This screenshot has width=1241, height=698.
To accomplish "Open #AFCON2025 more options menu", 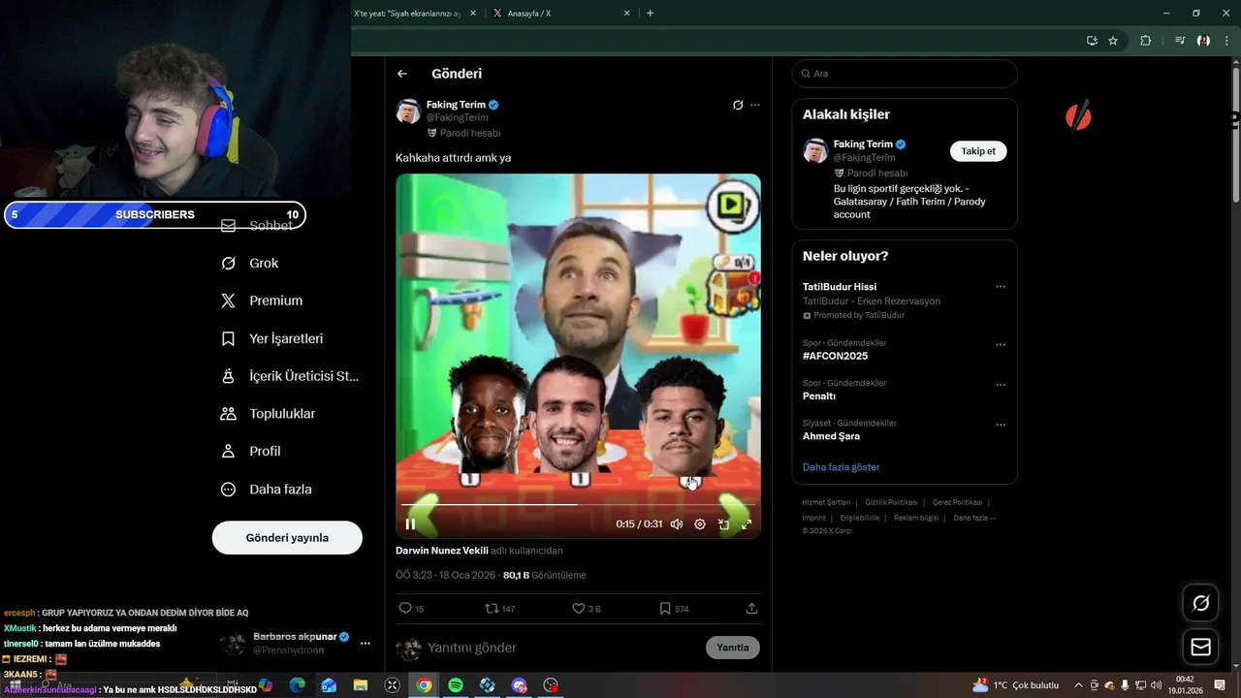I will pos(1001,344).
